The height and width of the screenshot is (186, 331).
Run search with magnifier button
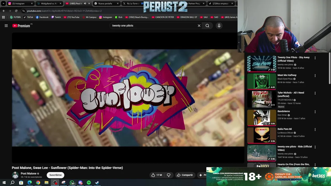tap(207, 26)
